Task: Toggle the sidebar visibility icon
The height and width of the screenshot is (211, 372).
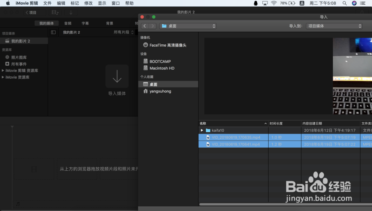Action: (53, 32)
